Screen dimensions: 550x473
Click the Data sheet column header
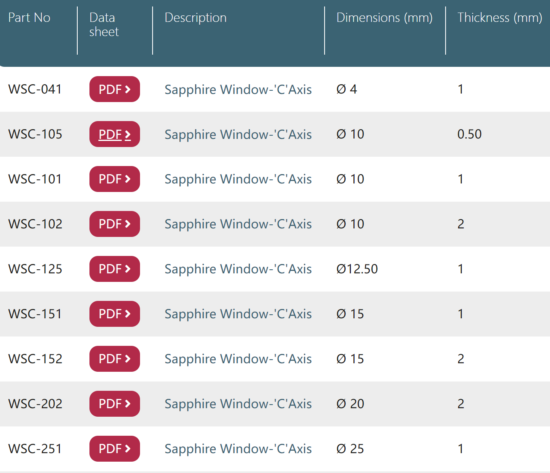(104, 25)
